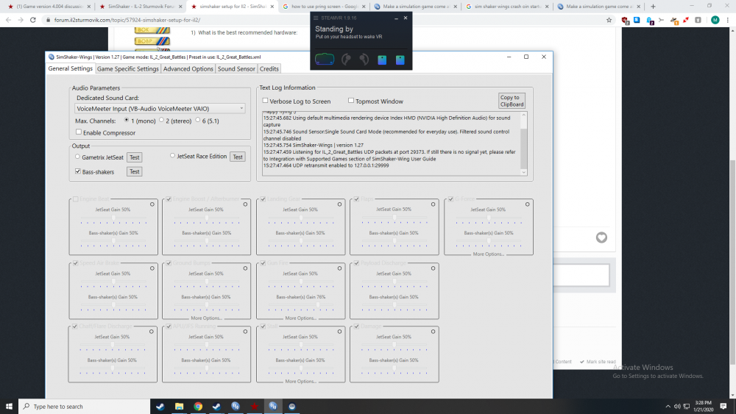The width and height of the screenshot is (736, 414).
Task: Test the Gametrix JetSeat output
Action: click(x=134, y=157)
